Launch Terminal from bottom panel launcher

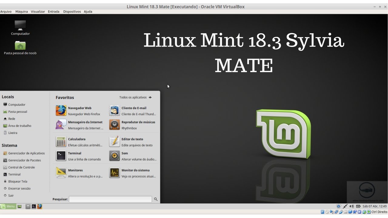coord(34,206)
